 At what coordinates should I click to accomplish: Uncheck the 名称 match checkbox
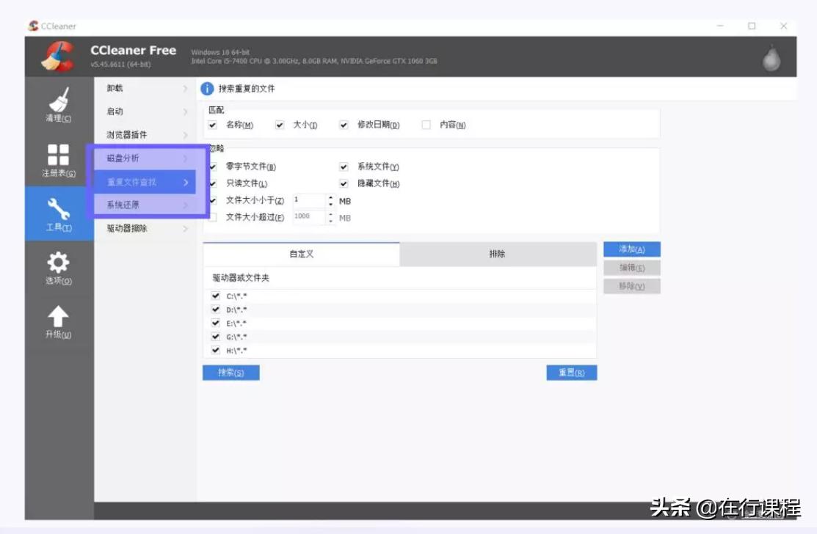coord(213,125)
